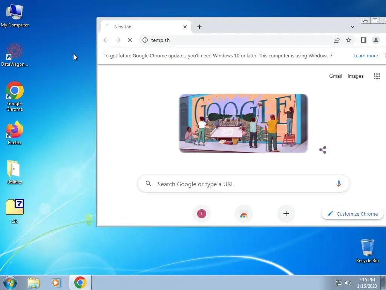Select the Google Chrome desktop shortcut
This screenshot has height=290, width=386.
tap(15, 96)
